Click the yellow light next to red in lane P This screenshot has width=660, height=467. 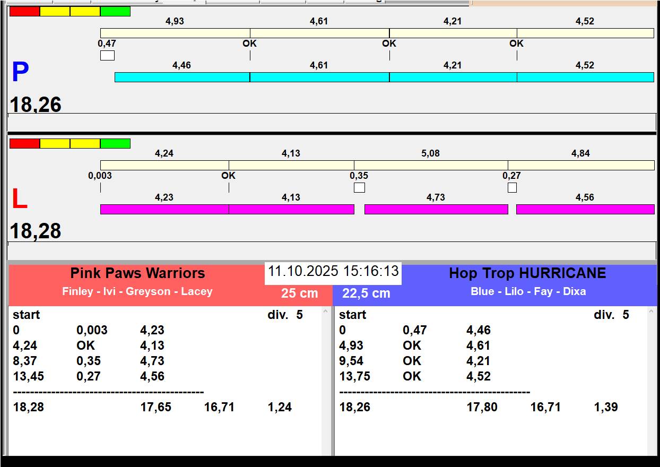[55, 11]
